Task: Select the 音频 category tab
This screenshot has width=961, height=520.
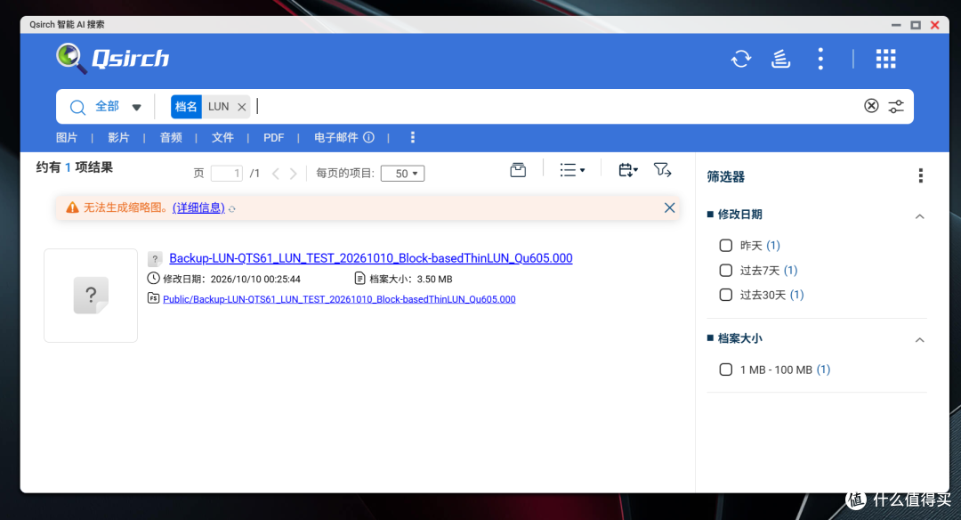Action: coord(171,137)
